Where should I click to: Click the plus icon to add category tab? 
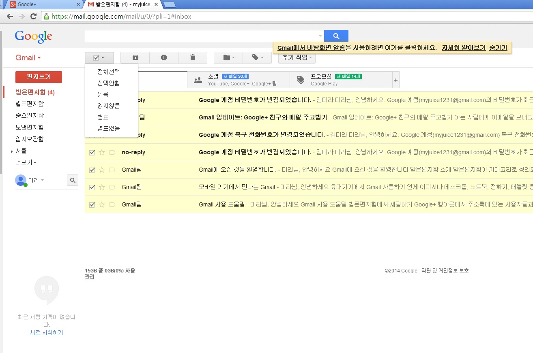[x=396, y=80]
